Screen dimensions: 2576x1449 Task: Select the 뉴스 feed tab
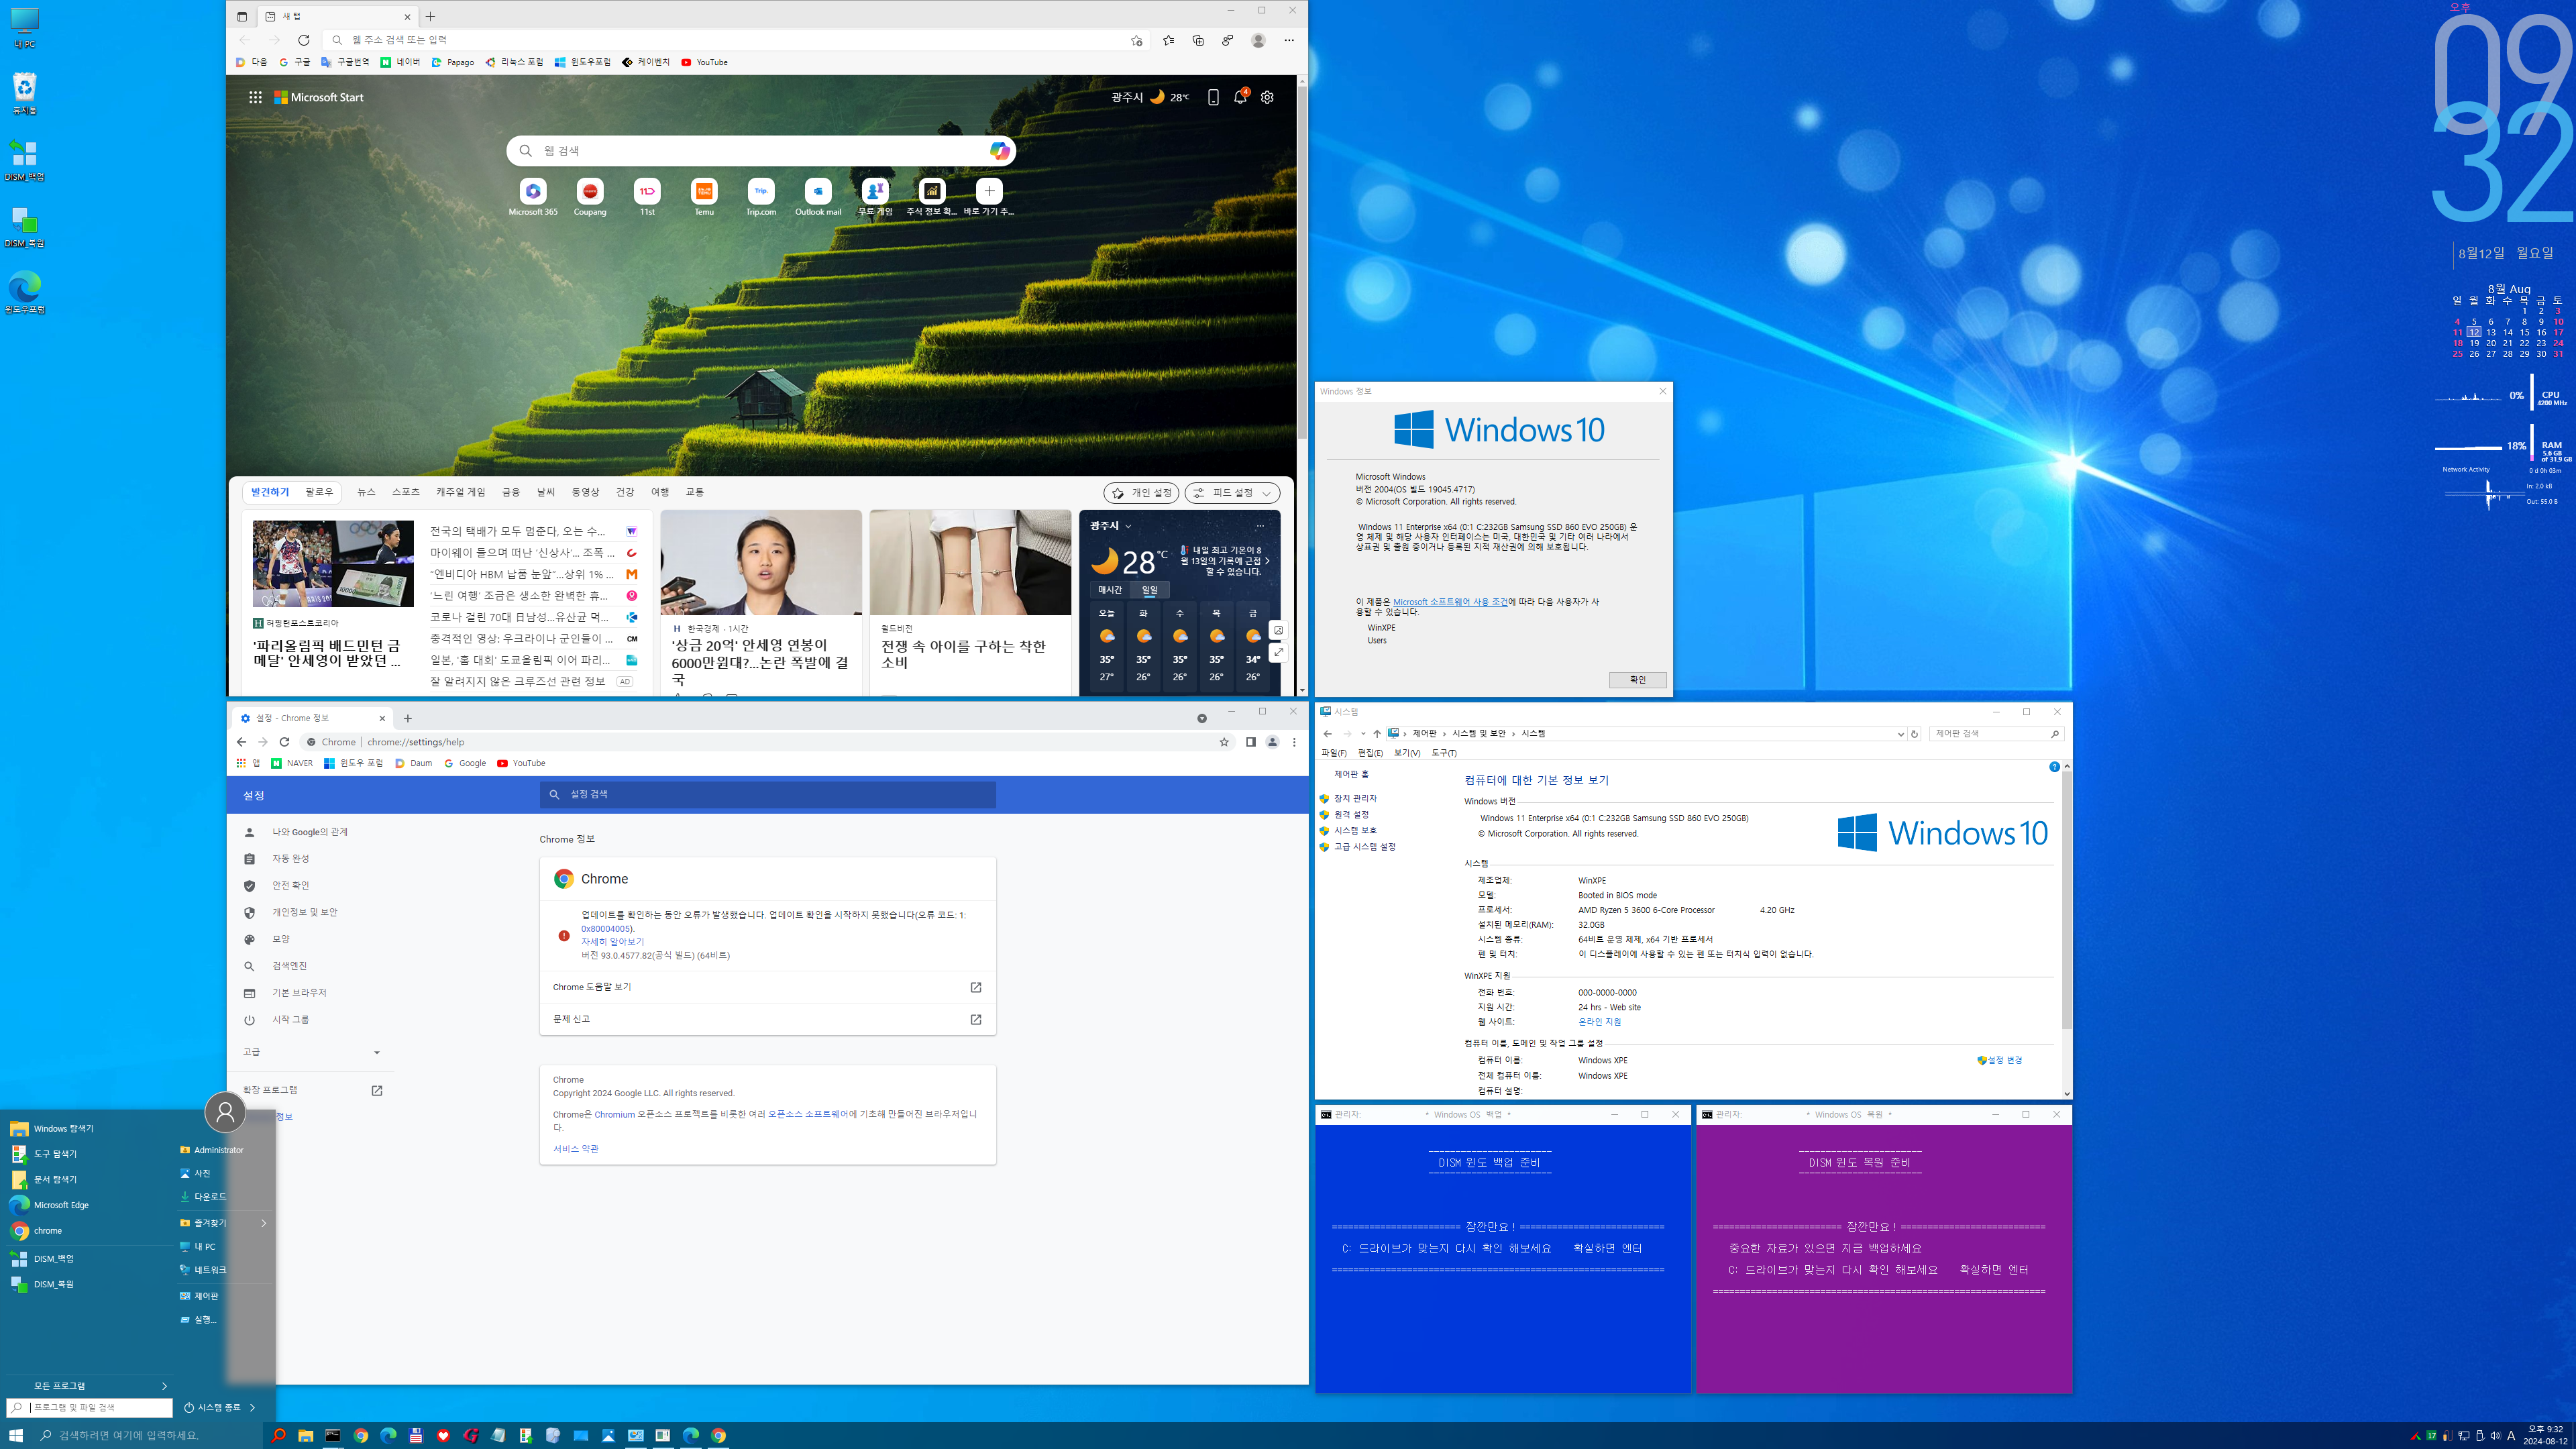366,492
